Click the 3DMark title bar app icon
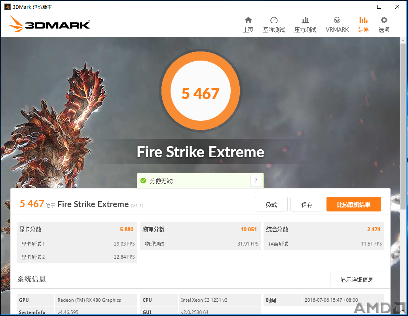This screenshot has width=408, height=316. pyautogui.click(x=8, y=7)
